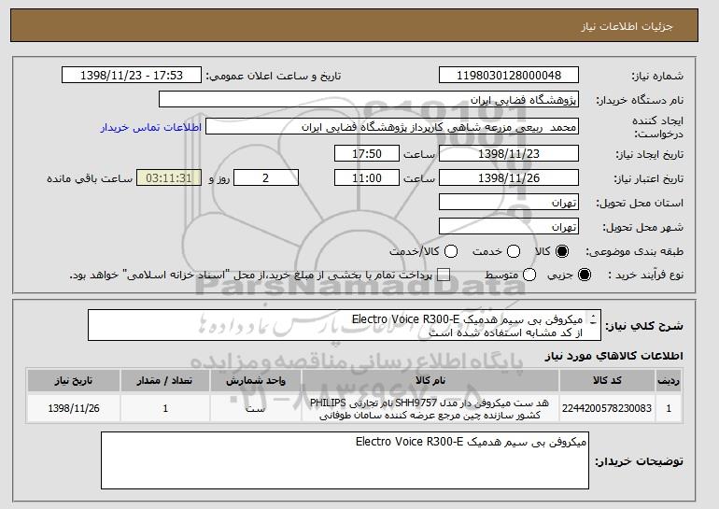Screen dimensions: 719x509
Task: Click the need number field 1198030128000048
Action: point(509,76)
